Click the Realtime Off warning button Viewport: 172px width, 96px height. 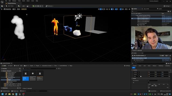[x=24, y=9]
